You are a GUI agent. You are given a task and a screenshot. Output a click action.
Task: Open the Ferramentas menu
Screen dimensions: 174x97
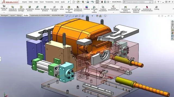pyautogui.click(x=49, y=2)
